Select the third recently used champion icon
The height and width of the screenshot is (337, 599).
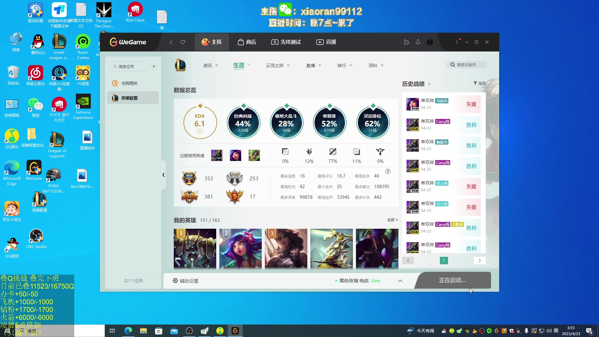pos(254,155)
